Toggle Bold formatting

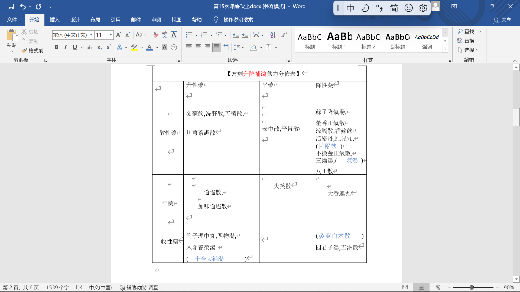point(56,48)
